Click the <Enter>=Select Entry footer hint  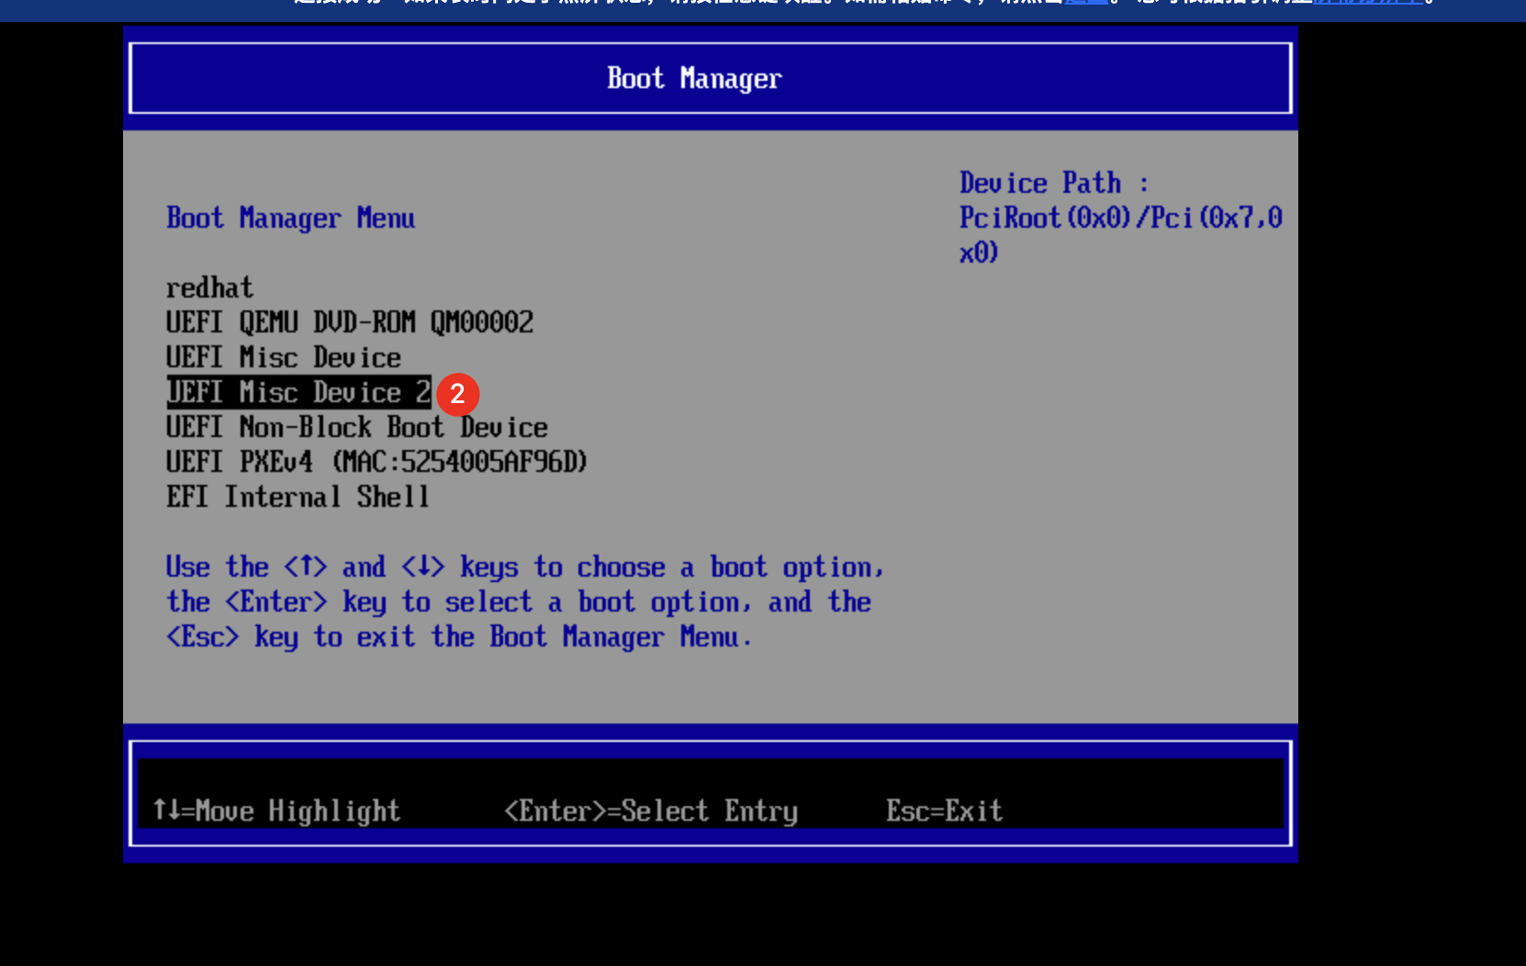650,811
